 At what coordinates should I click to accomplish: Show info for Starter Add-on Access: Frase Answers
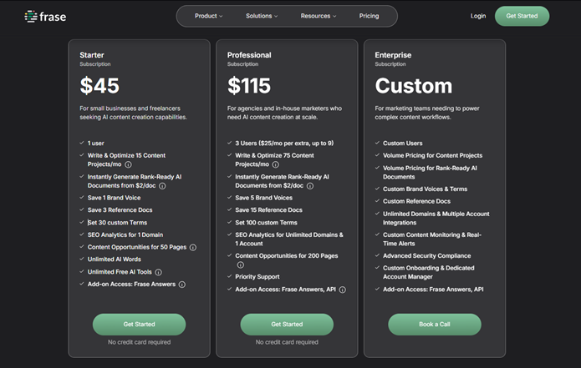tap(182, 285)
